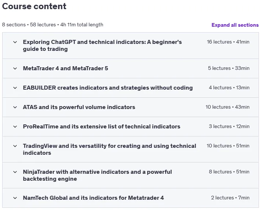Open the ProRealTime section chevron arrow
This screenshot has height=210, width=260.
coord(15,127)
